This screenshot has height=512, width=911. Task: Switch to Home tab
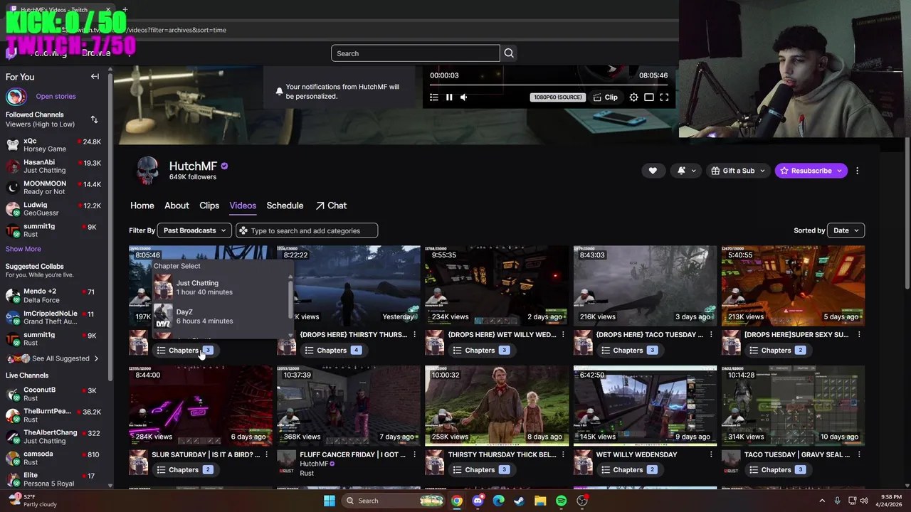pos(142,206)
